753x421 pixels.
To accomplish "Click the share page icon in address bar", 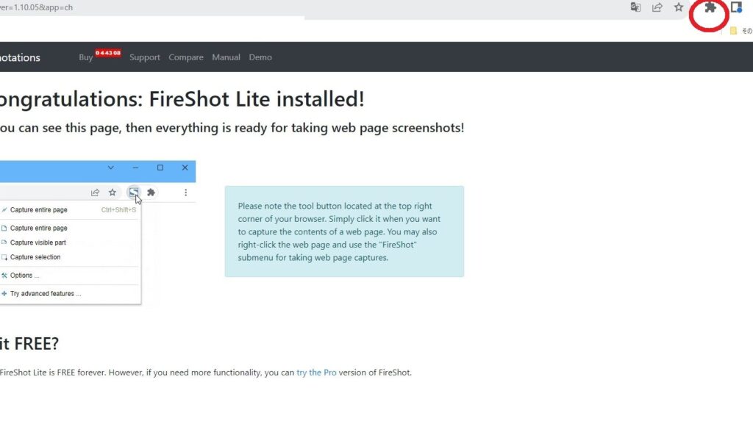I will (x=657, y=7).
